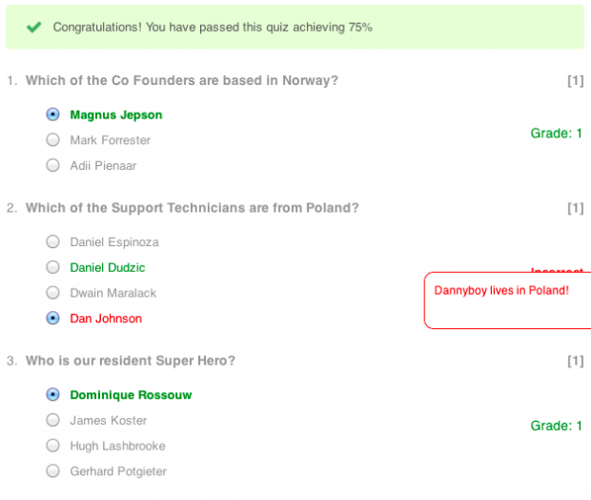Click the Grade: 1 label for question one

point(557,134)
